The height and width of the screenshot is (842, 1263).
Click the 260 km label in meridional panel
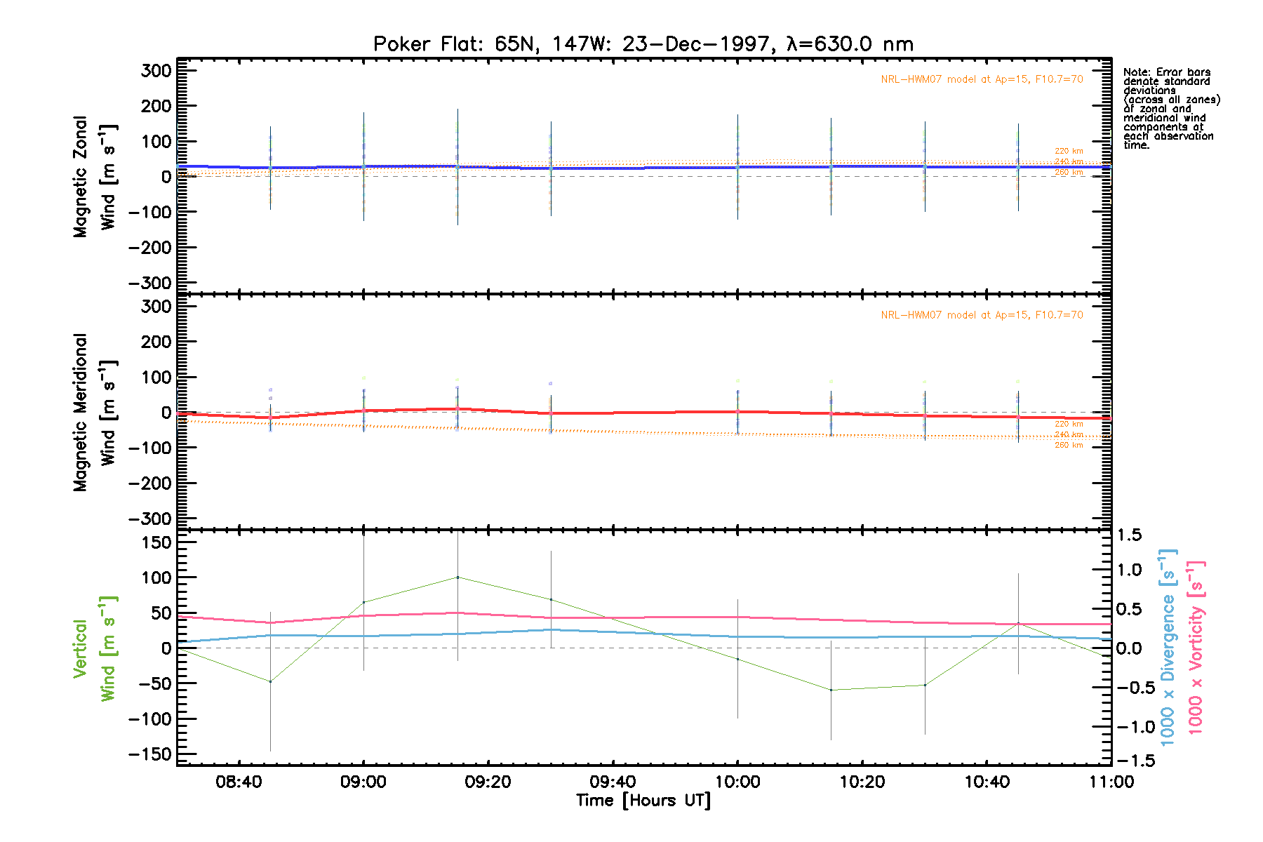tap(1069, 446)
